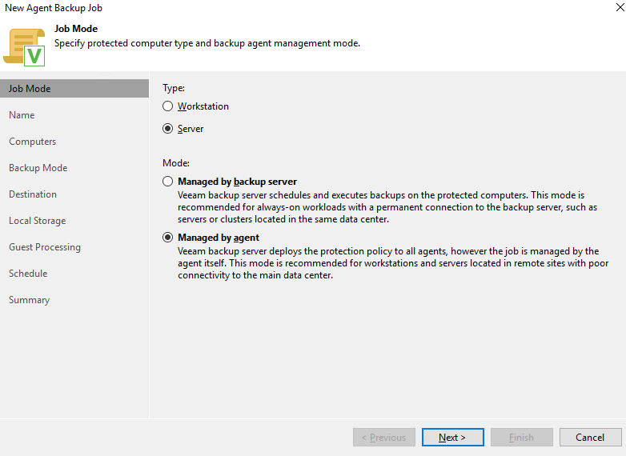The height and width of the screenshot is (456, 626).
Task: Click the greyed-out Finish button
Action: [x=521, y=438]
